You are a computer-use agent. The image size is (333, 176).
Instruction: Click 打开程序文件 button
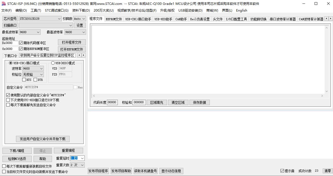point(72,42)
